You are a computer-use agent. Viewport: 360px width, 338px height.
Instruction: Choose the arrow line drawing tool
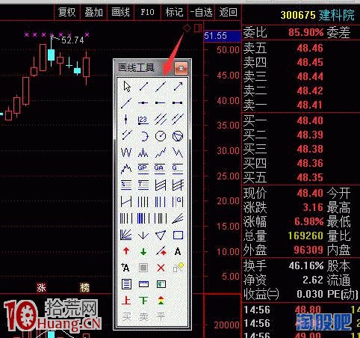(x=178, y=87)
